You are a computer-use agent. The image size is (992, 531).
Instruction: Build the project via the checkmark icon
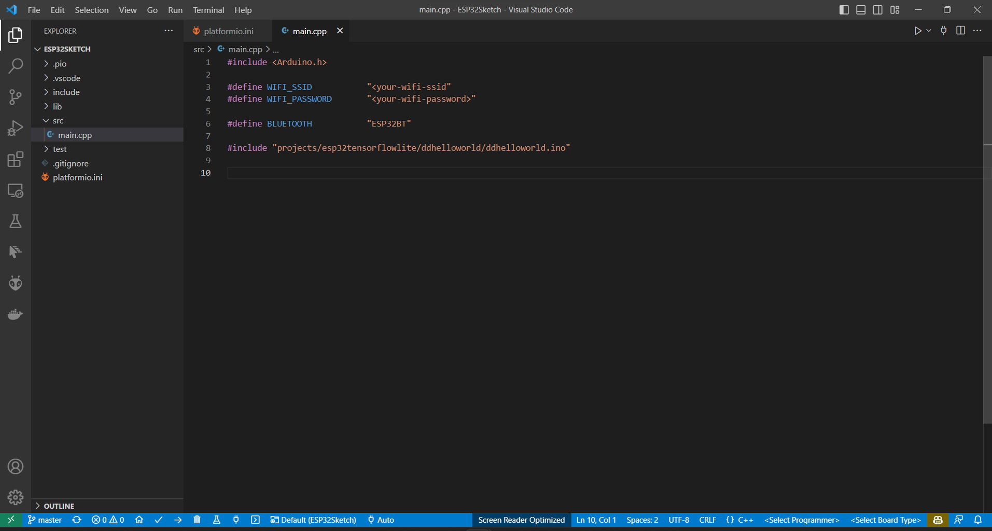pyautogui.click(x=159, y=520)
